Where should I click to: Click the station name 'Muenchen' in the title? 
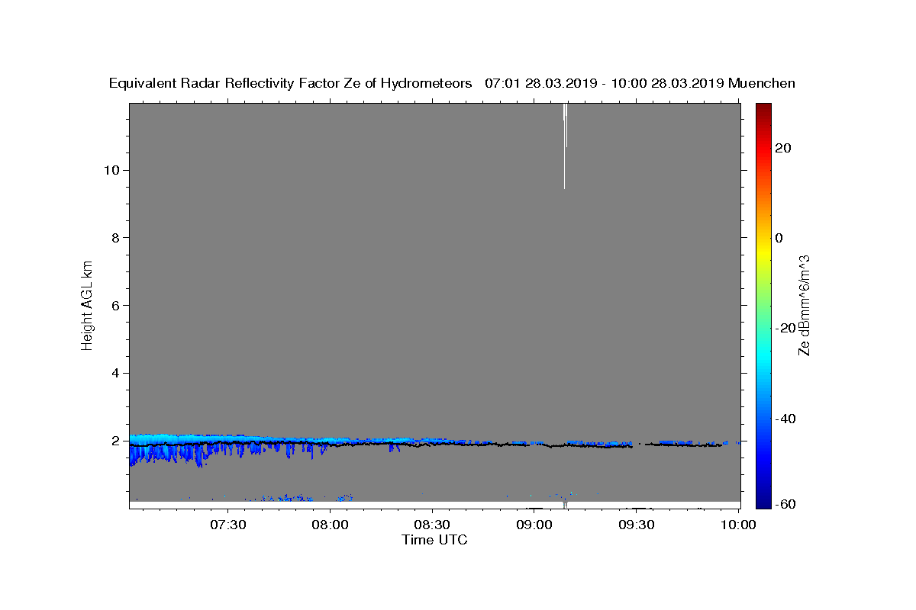coord(763,84)
